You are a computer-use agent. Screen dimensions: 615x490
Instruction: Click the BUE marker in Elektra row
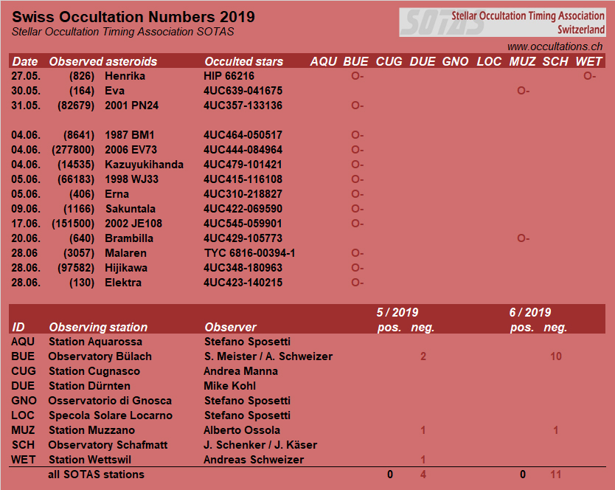point(358,283)
